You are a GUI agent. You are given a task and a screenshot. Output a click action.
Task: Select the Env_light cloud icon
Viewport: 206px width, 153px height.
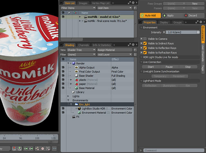pyautogui.click(x=76, y=104)
